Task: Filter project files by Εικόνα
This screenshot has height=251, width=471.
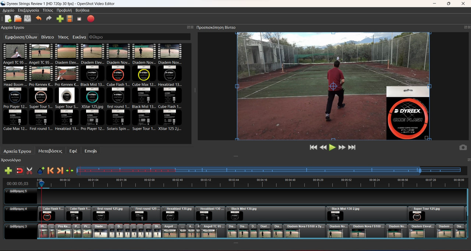Action: (79, 37)
